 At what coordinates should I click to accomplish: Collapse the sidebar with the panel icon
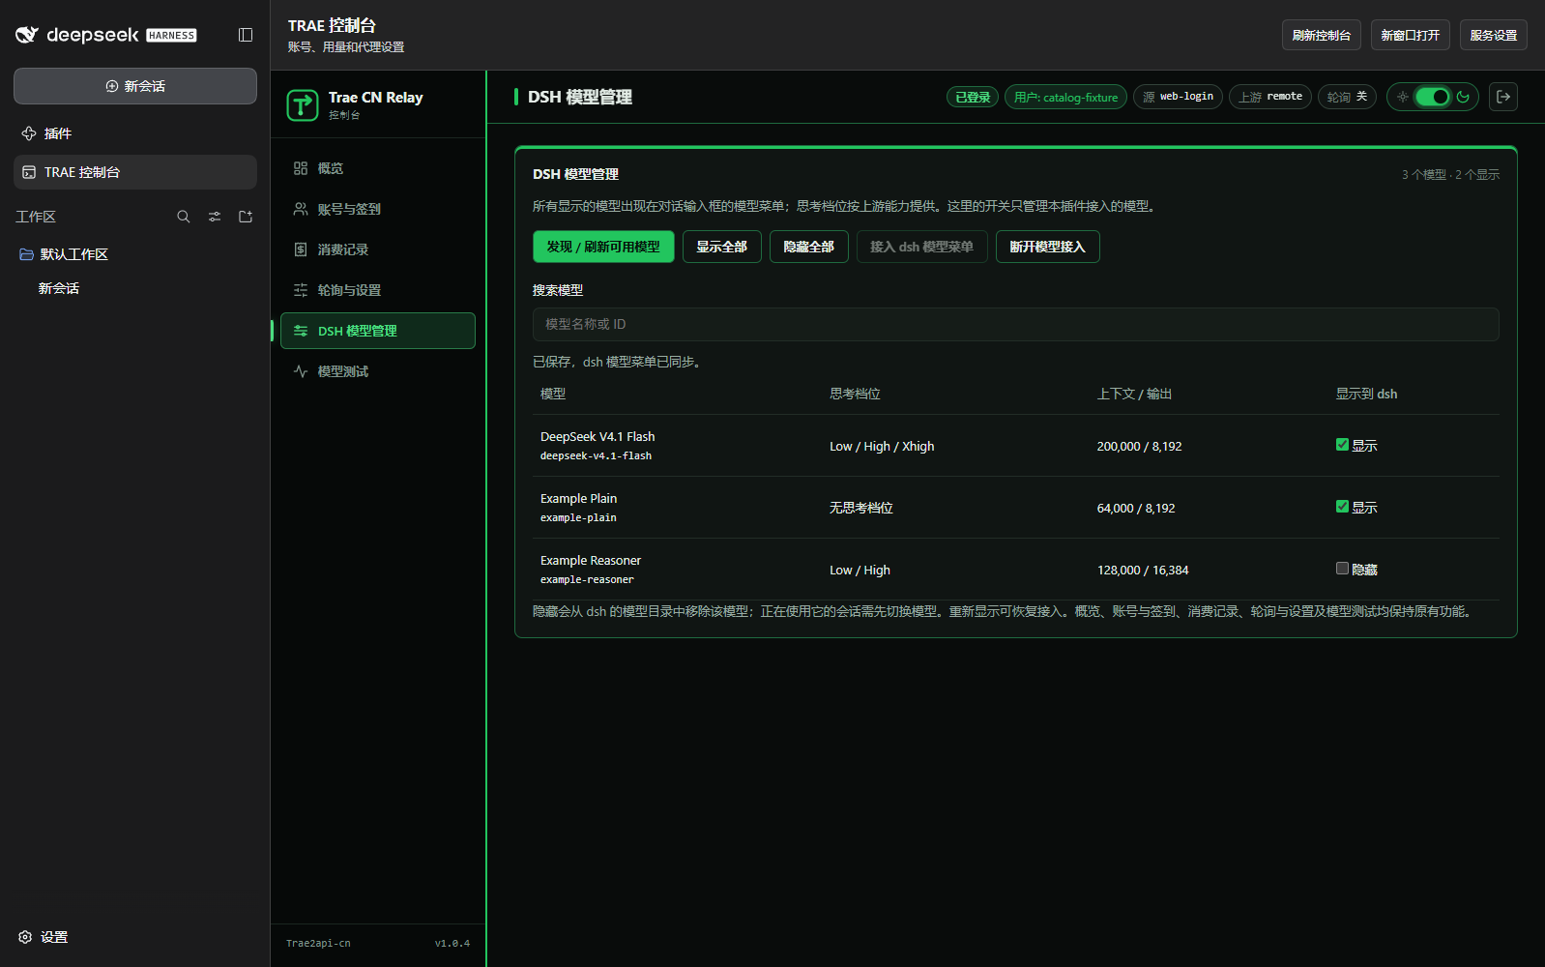click(246, 35)
